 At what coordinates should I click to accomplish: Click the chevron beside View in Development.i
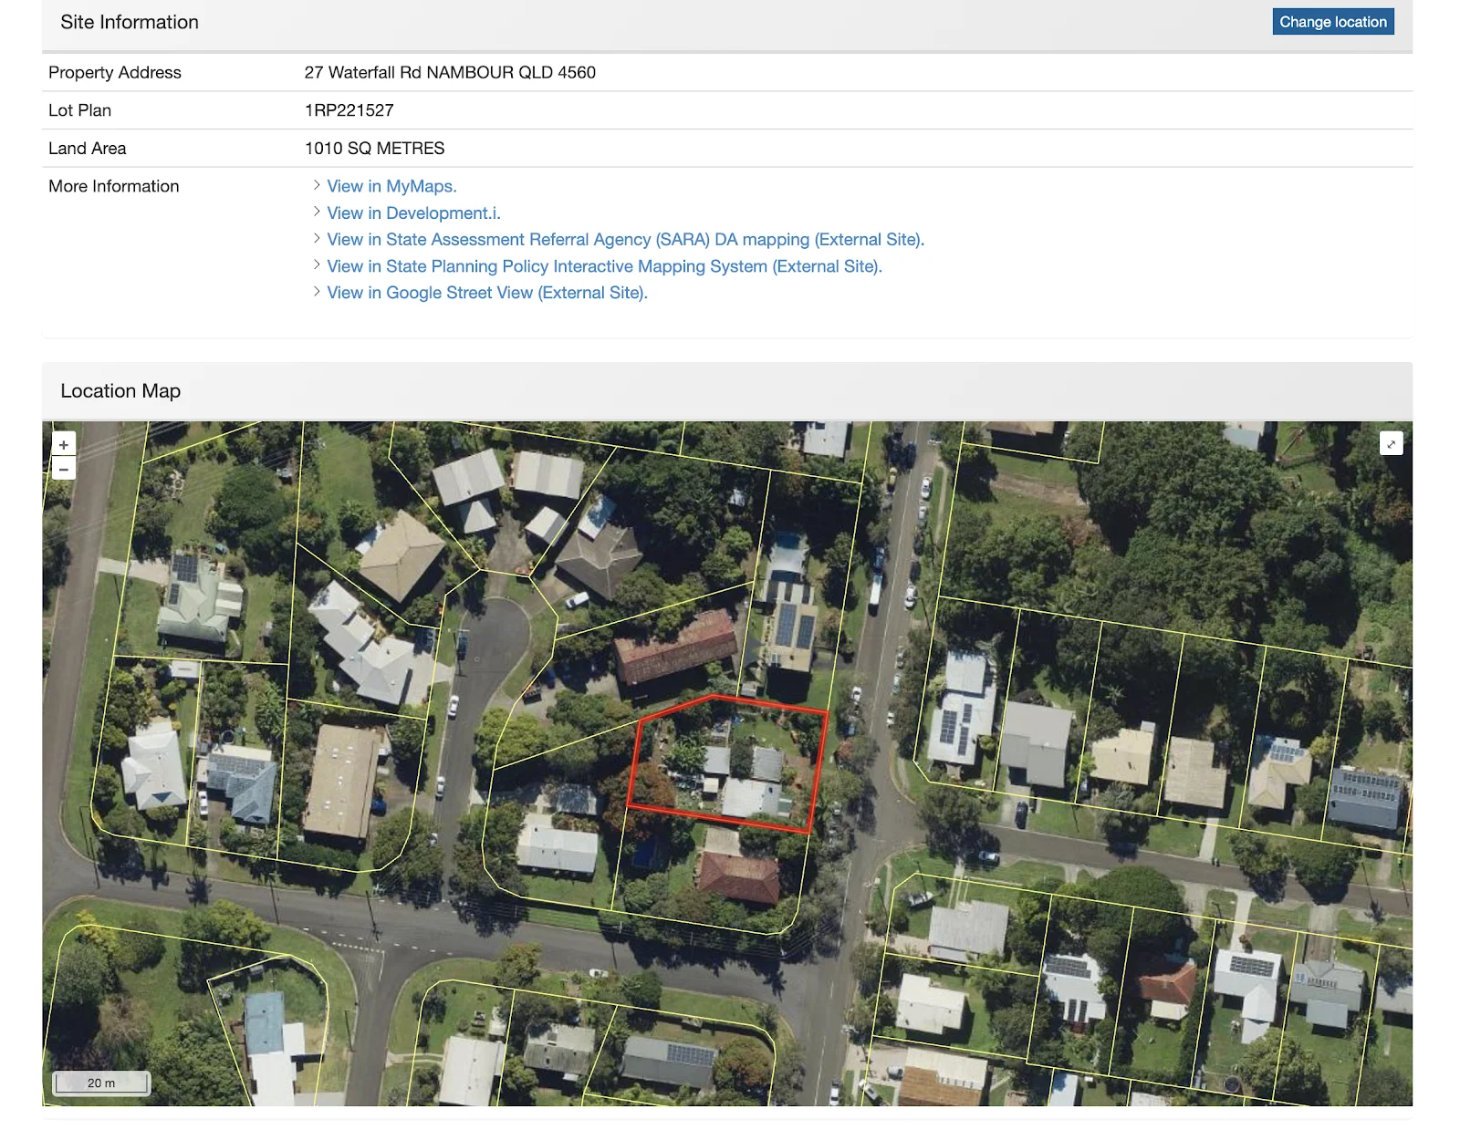(317, 212)
